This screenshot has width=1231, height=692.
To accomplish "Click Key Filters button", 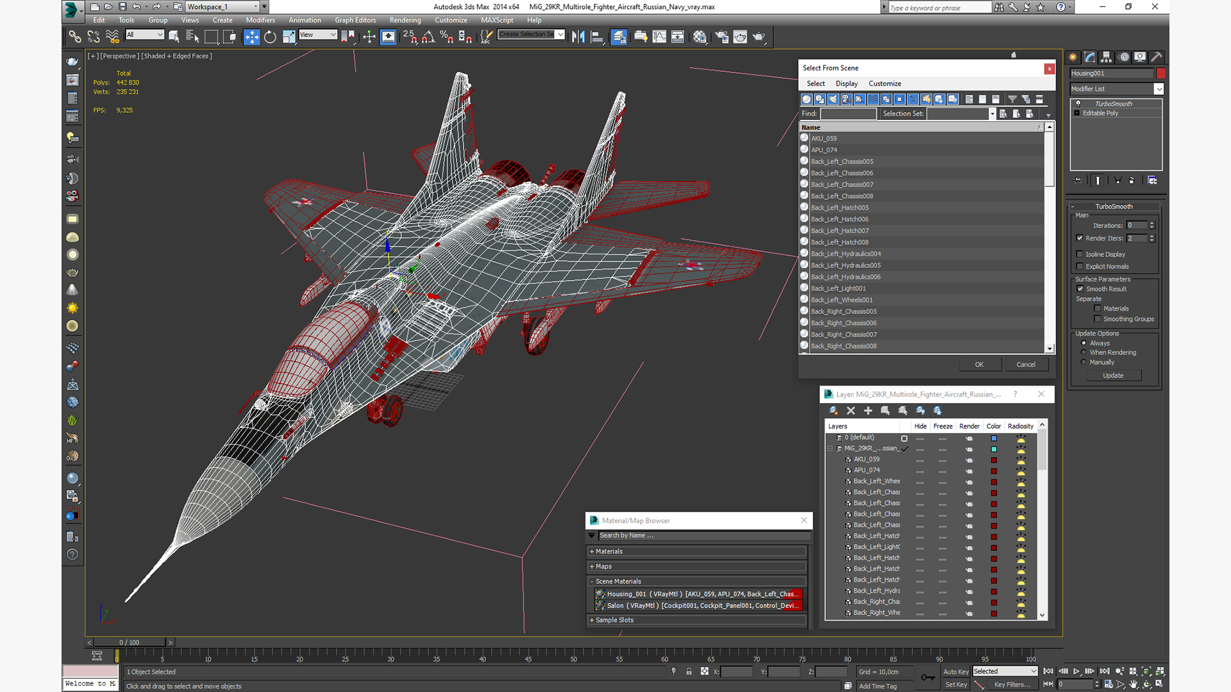I will 1012,685.
